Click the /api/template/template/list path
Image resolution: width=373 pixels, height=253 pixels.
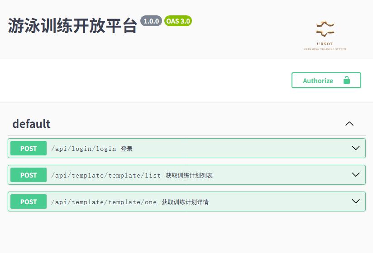(x=105, y=175)
